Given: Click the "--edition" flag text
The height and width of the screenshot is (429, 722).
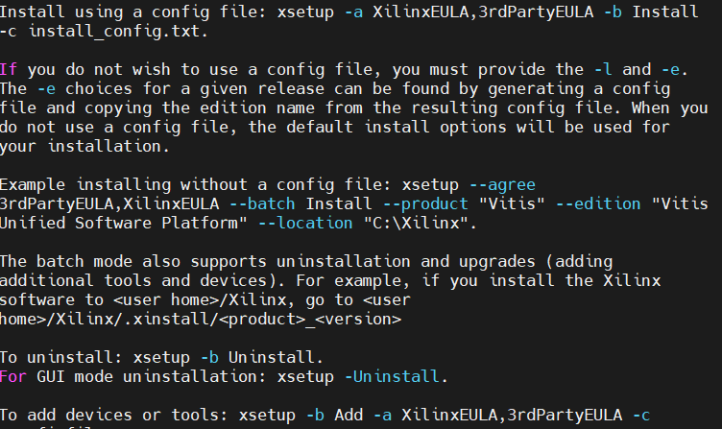Looking at the screenshot, I should pyautogui.click(x=598, y=203).
